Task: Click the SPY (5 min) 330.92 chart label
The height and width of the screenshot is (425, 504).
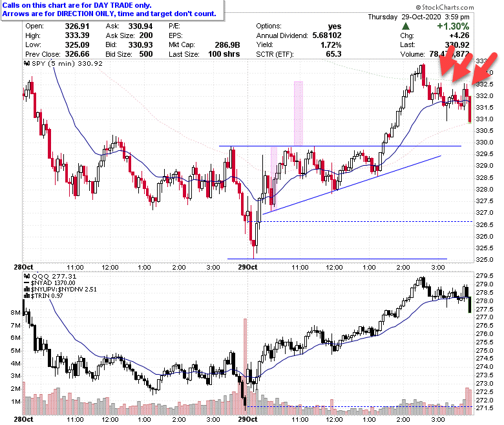Action: 67,63
